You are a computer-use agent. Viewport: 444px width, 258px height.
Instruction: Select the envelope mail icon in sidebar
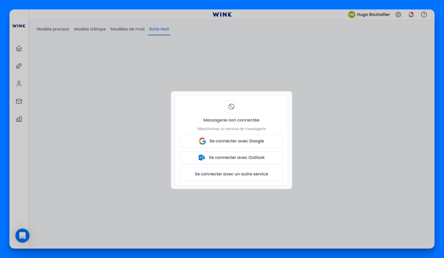coord(19,101)
